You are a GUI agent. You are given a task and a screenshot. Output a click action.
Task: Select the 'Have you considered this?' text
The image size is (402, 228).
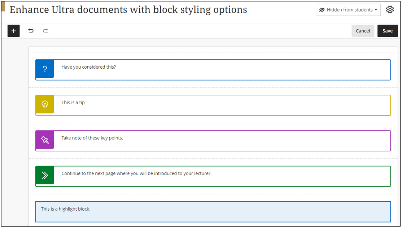click(x=89, y=67)
